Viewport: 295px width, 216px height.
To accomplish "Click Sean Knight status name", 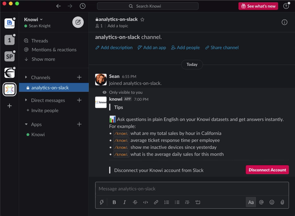I will pyautogui.click(x=40, y=26).
